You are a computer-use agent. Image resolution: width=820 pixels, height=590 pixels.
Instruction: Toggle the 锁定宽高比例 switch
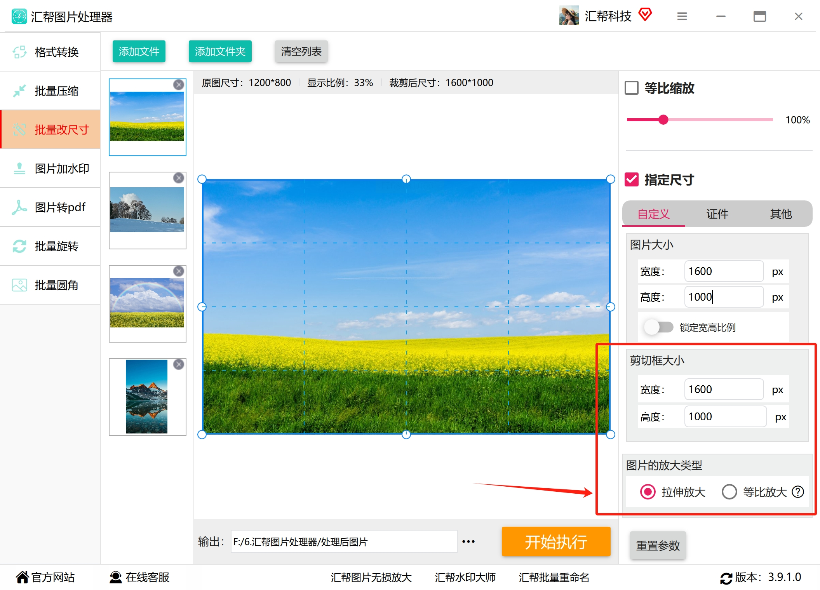(x=659, y=327)
